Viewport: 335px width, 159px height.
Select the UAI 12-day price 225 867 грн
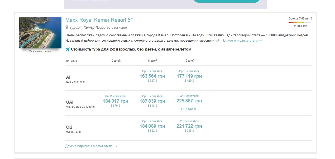pos(189,101)
